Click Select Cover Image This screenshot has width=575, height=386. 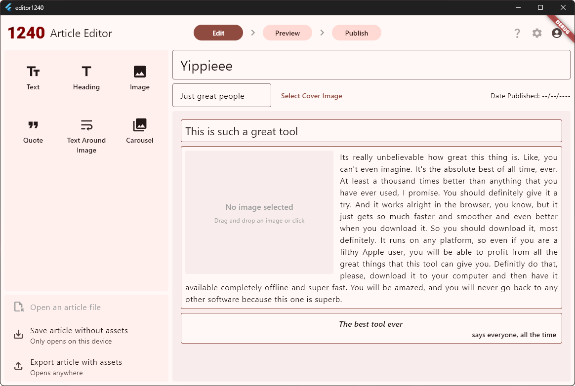click(x=311, y=96)
